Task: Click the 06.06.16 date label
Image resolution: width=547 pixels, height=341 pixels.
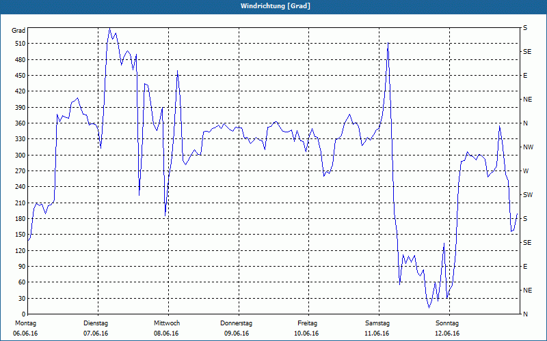Action: [x=25, y=333]
